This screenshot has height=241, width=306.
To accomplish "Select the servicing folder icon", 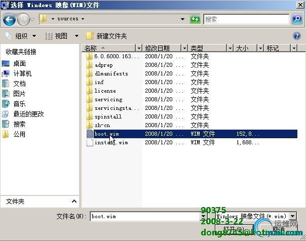I will [90, 99].
